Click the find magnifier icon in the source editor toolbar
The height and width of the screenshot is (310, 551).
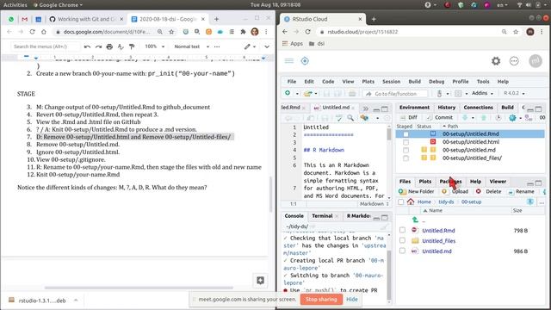coord(350,118)
